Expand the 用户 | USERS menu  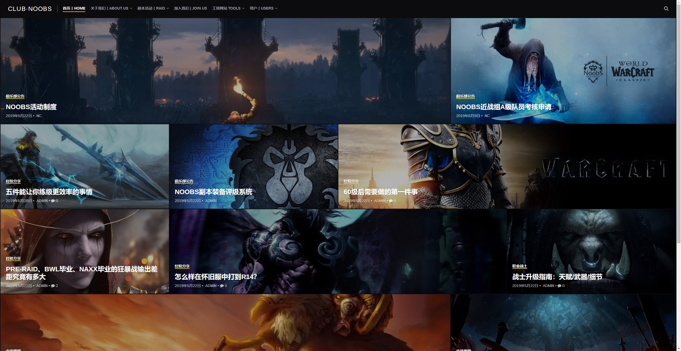(x=263, y=8)
